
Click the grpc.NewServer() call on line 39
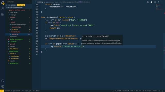[69, 36]
